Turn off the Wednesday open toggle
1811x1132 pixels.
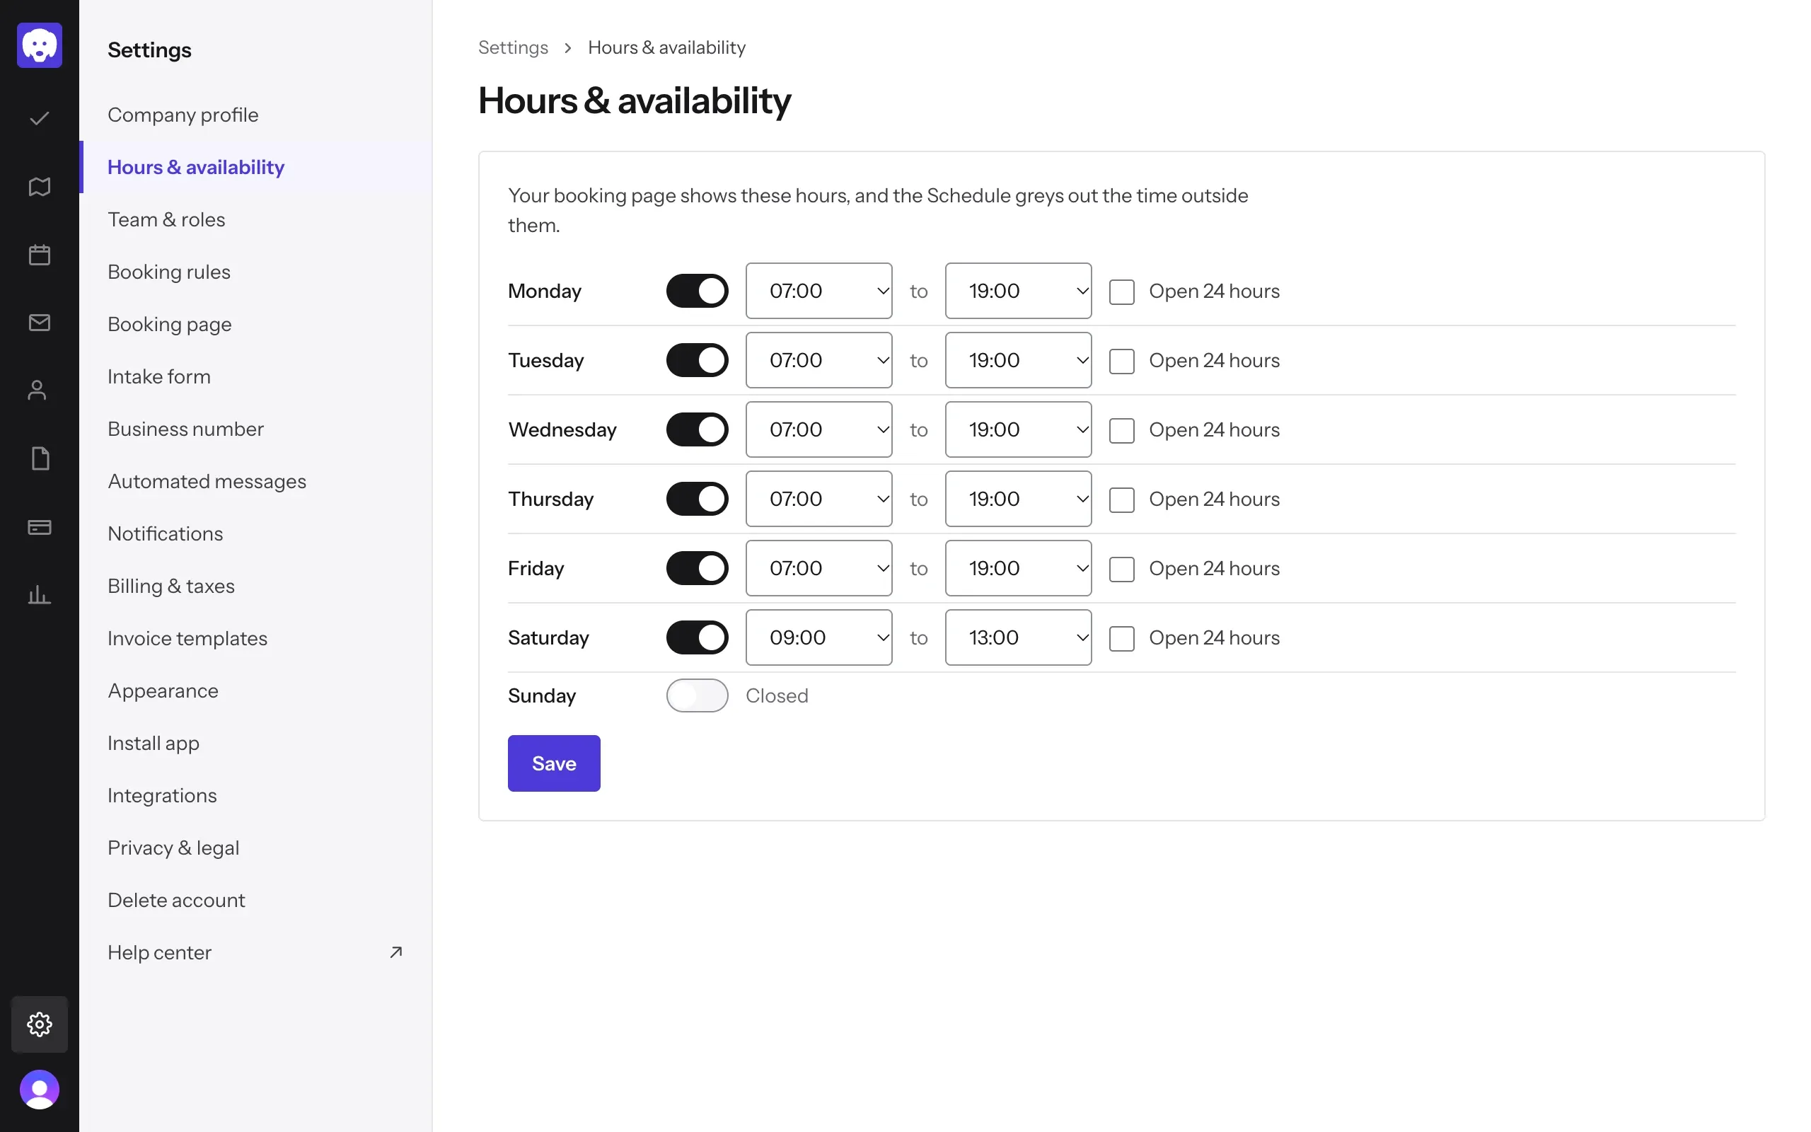[697, 429]
